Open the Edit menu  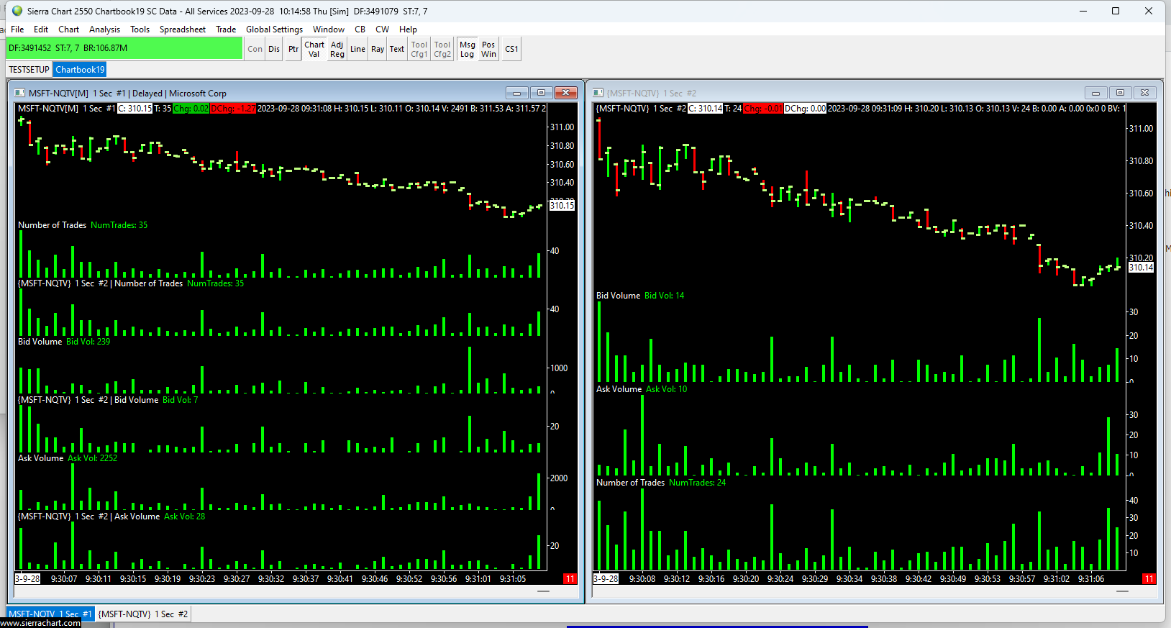(x=41, y=29)
